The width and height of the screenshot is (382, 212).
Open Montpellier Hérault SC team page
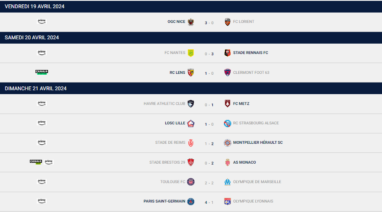tap(258, 142)
